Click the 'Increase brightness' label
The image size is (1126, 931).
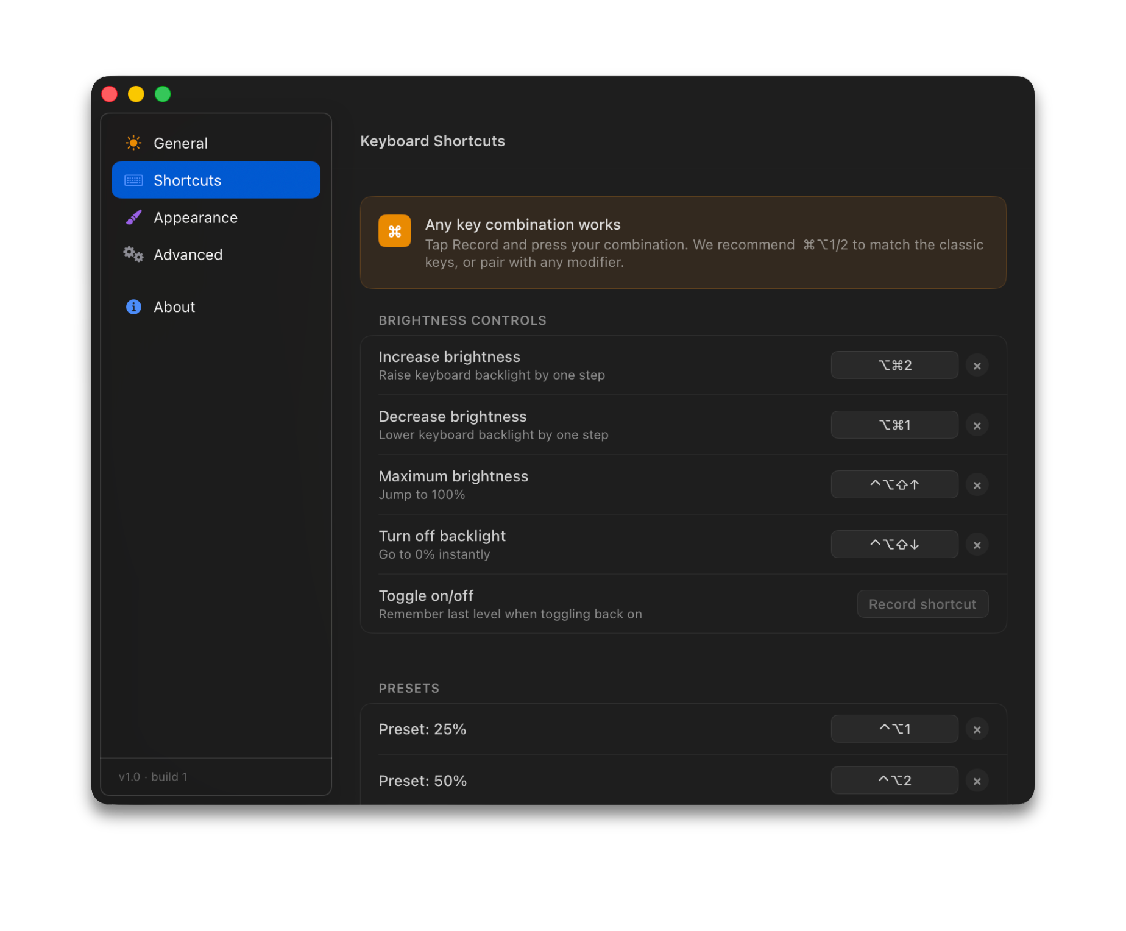(x=450, y=357)
